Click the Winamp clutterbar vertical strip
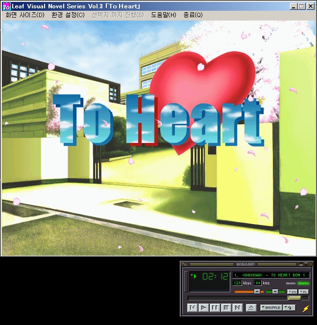Viewport: 317px width, 325px height. coord(186,281)
